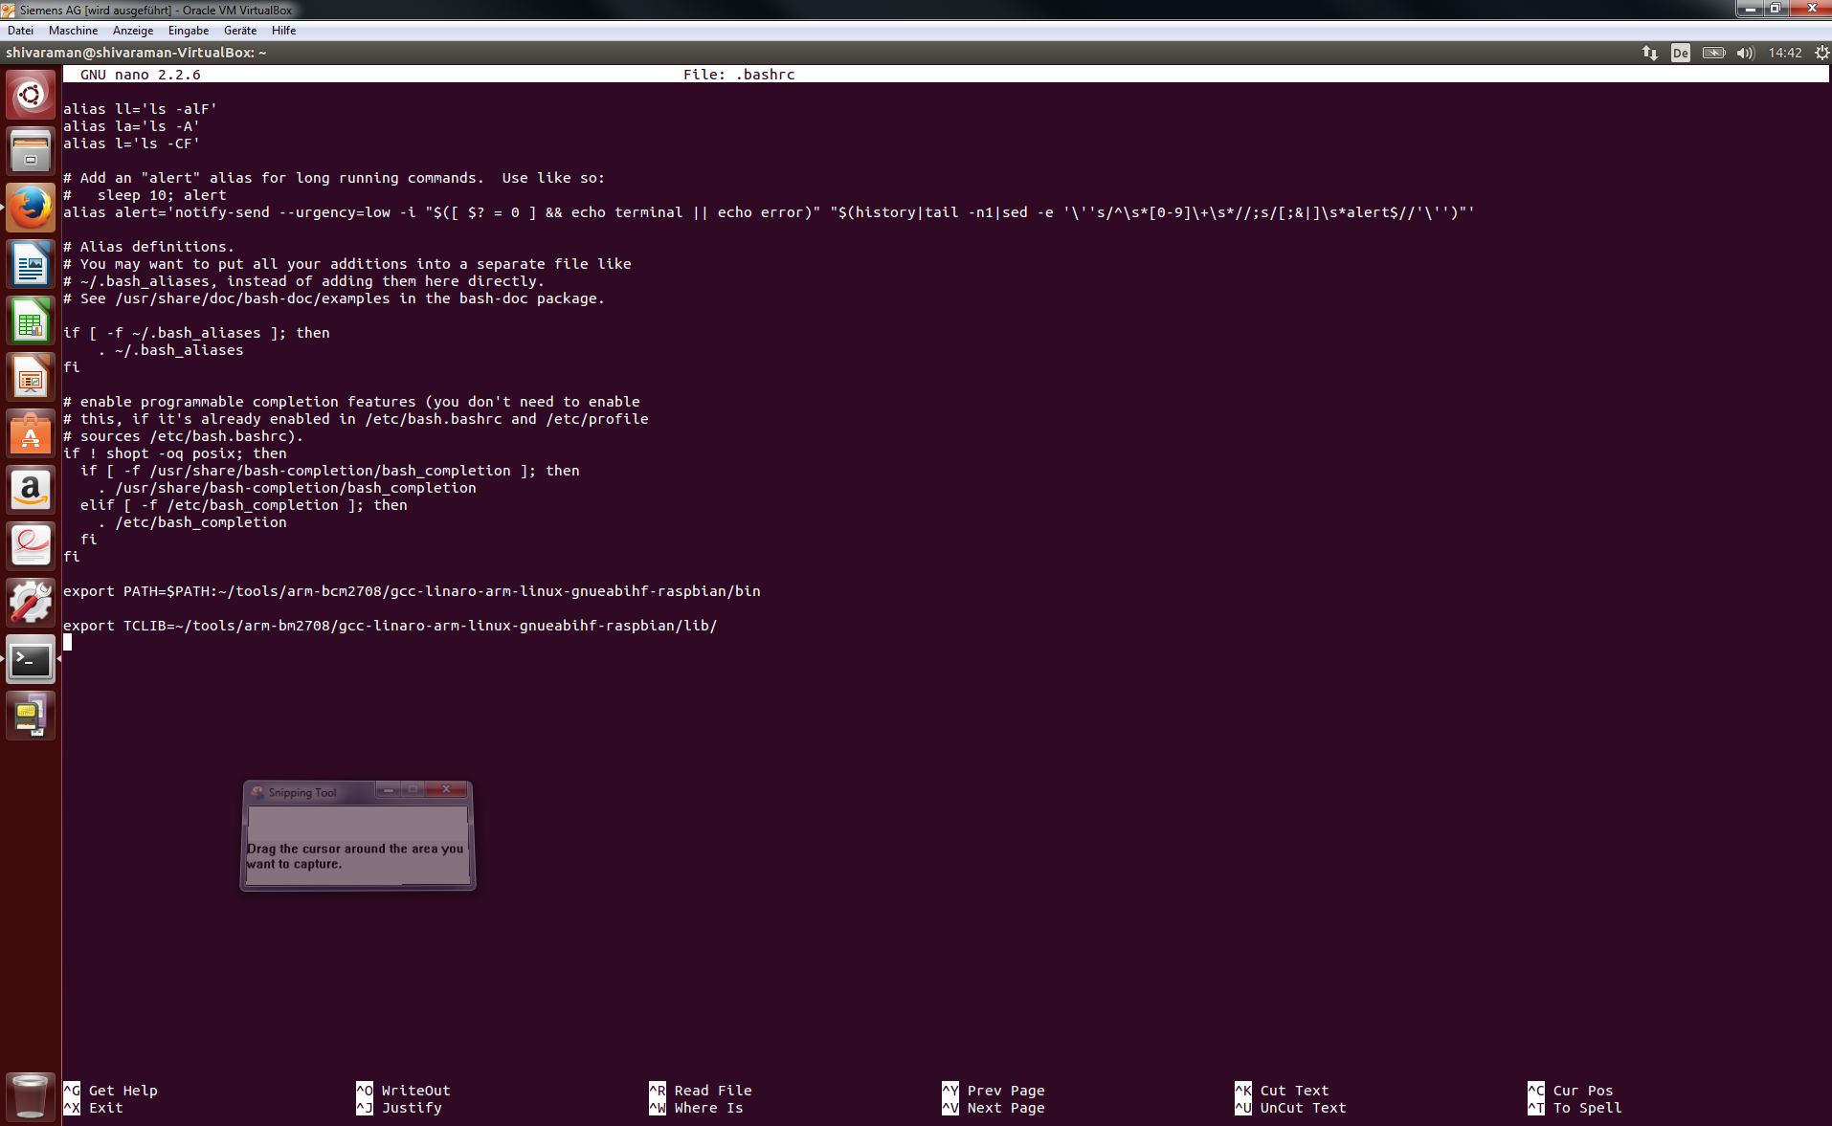Open the Trash in launcher
The height and width of the screenshot is (1126, 1832).
(x=31, y=1096)
